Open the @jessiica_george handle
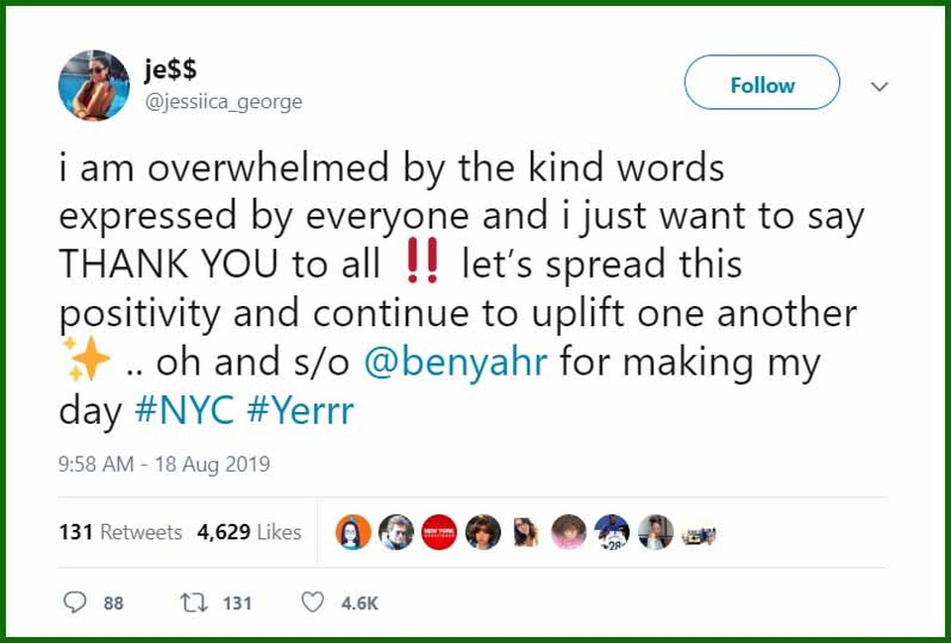951x643 pixels. point(224,102)
